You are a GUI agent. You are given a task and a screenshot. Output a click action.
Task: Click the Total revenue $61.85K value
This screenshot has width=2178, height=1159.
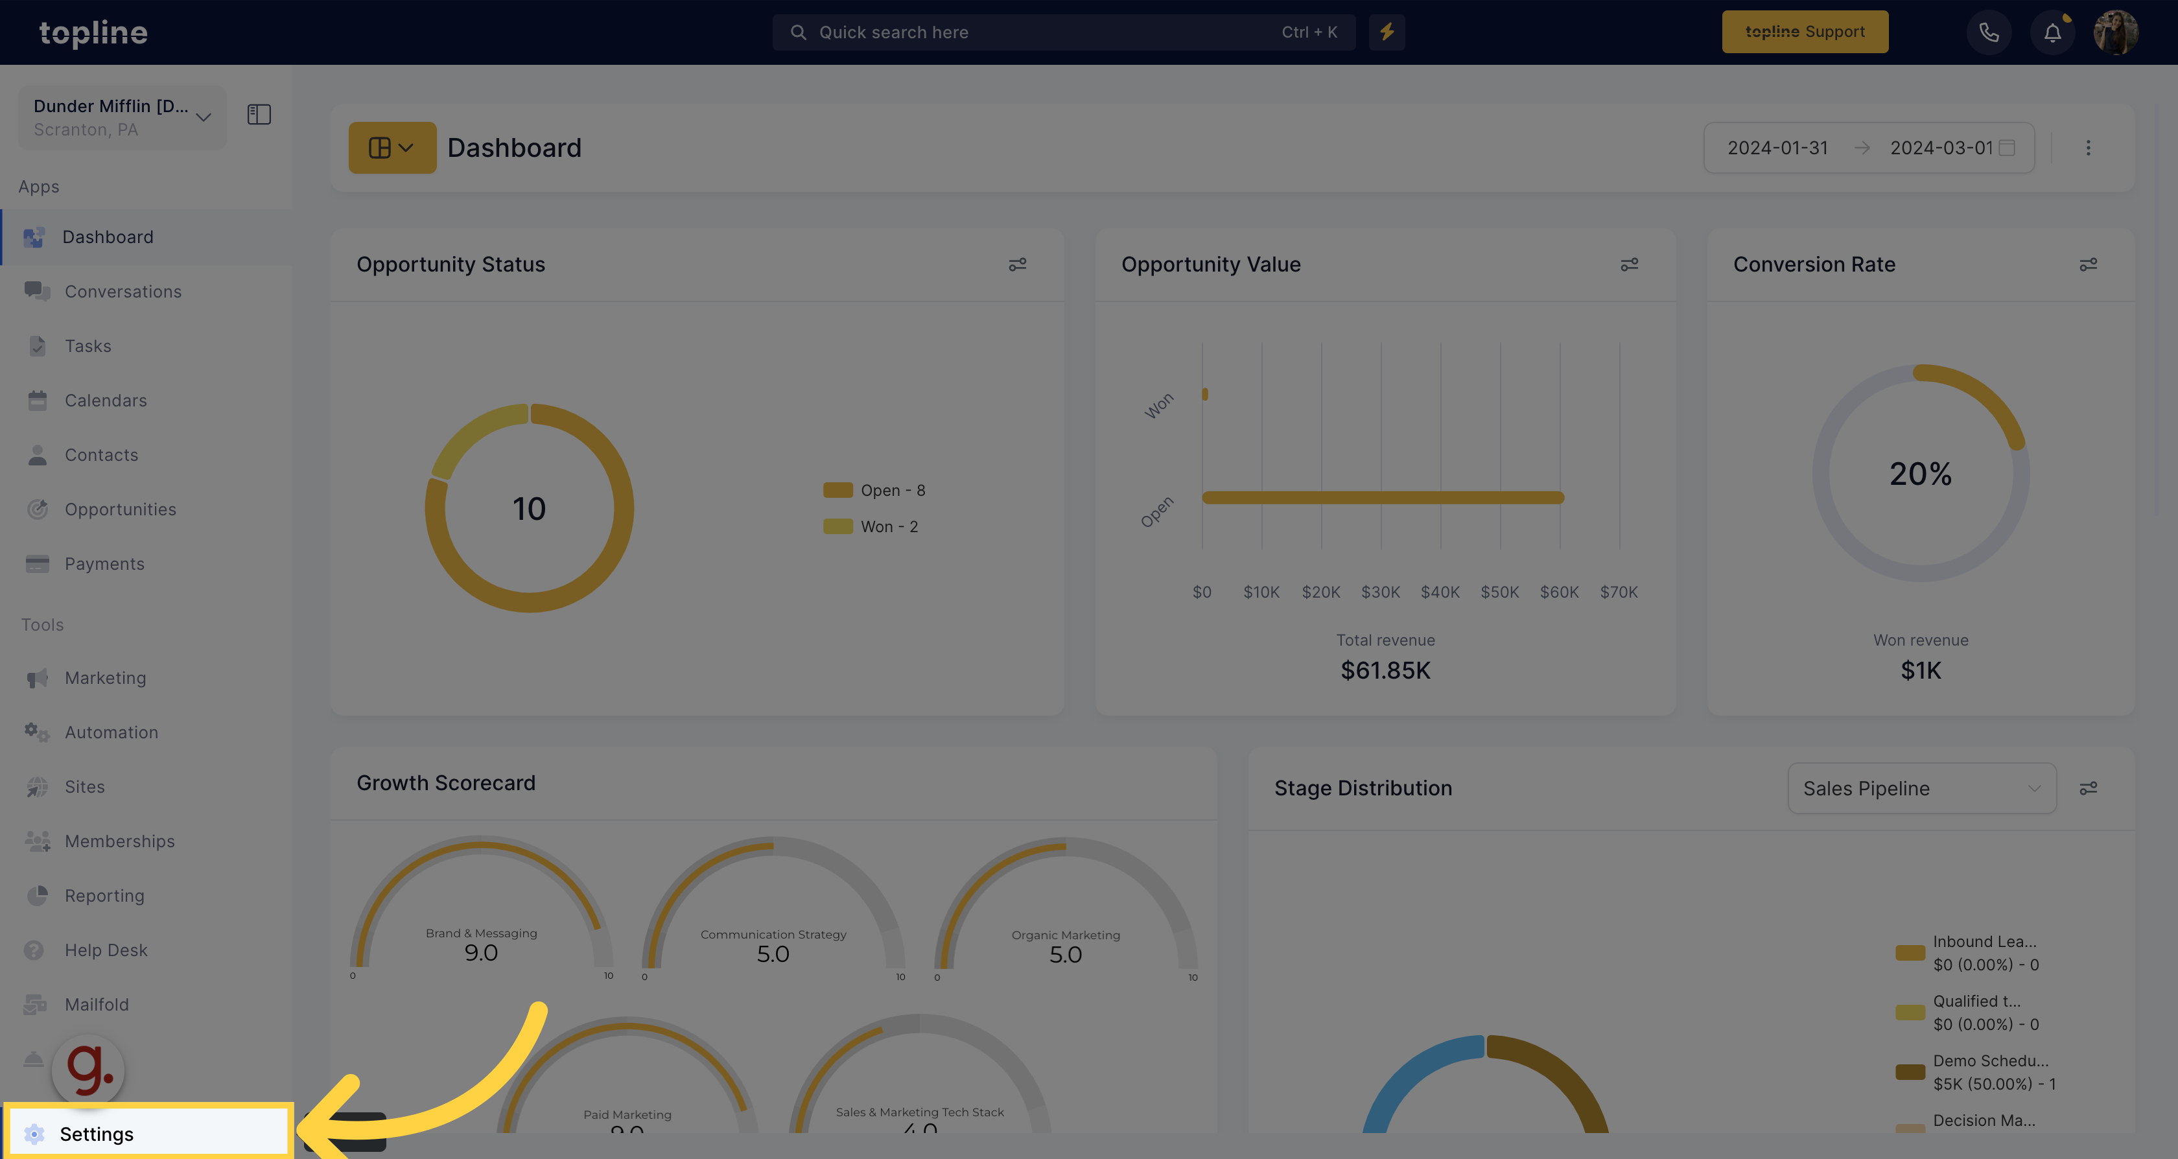(1385, 670)
